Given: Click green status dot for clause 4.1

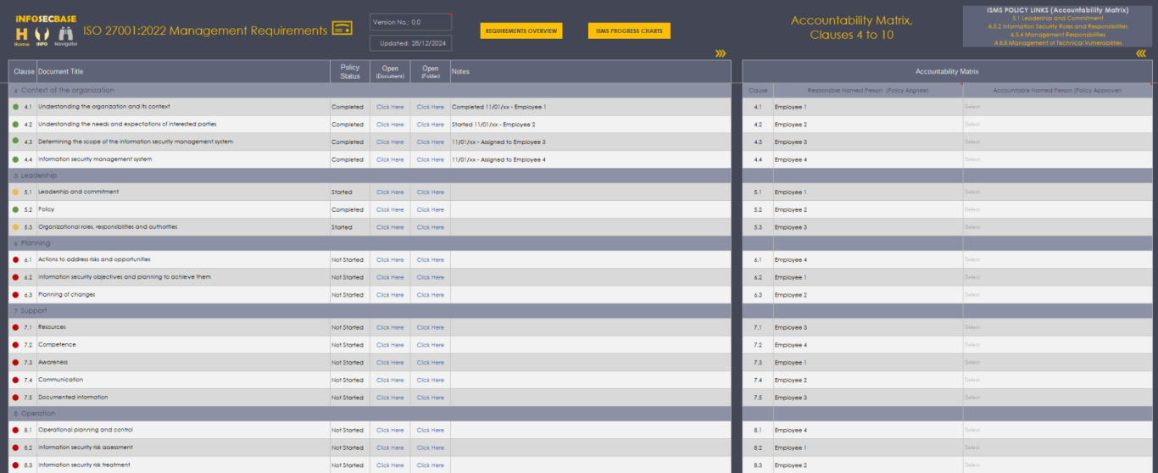Looking at the screenshot, I should tap(15, 107).
